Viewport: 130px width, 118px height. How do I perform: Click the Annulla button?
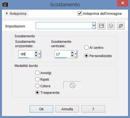click(x=67, y=109)
